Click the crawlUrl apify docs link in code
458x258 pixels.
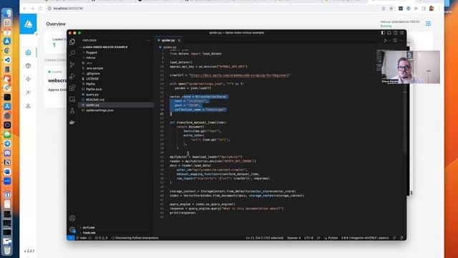point(239,75)
